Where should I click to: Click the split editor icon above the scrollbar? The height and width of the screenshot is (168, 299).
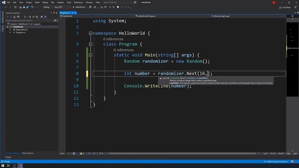click(292, 16)
